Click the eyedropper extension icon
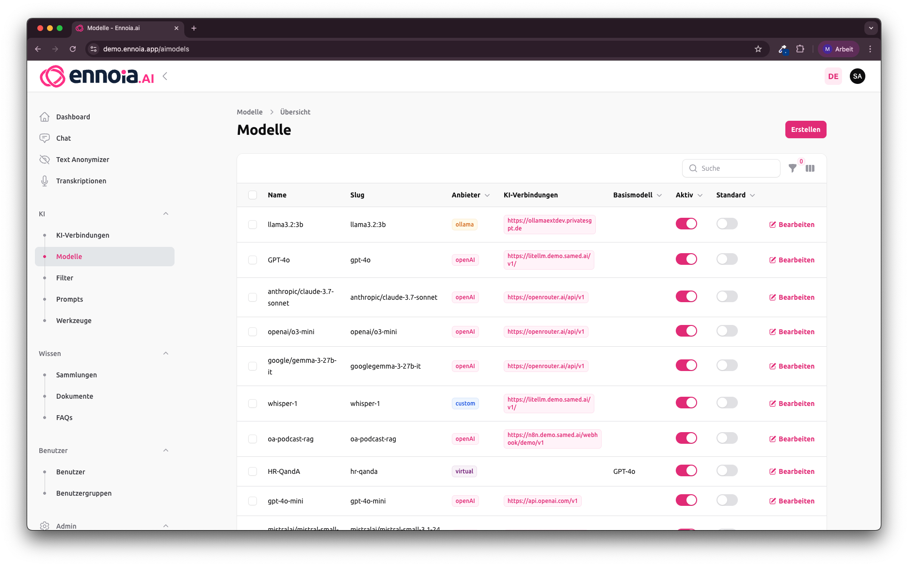Screen dimensions: 908x566 (x=782, y=49)
